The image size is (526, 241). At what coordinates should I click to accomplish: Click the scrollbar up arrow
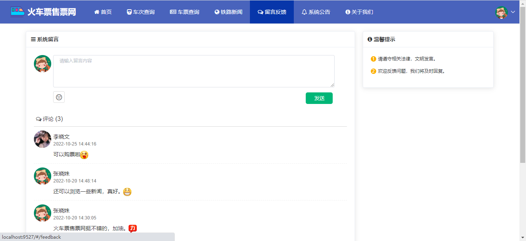point(523,3)
